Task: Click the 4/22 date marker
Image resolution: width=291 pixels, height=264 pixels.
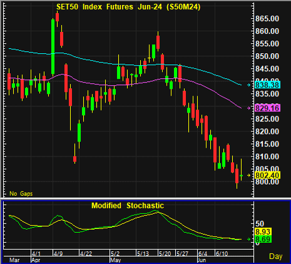Action: (x=86, y=253)
